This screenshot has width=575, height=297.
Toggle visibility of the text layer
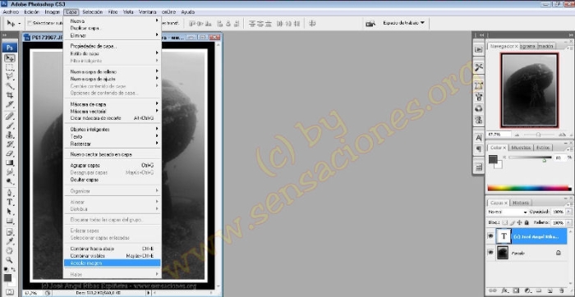coord(490,236)
